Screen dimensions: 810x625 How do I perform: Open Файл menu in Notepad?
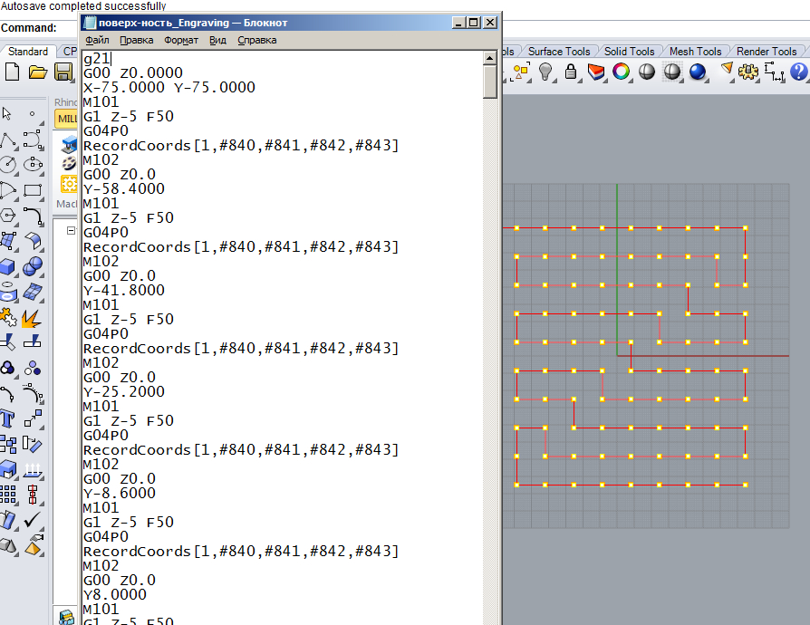coord(97,40)
